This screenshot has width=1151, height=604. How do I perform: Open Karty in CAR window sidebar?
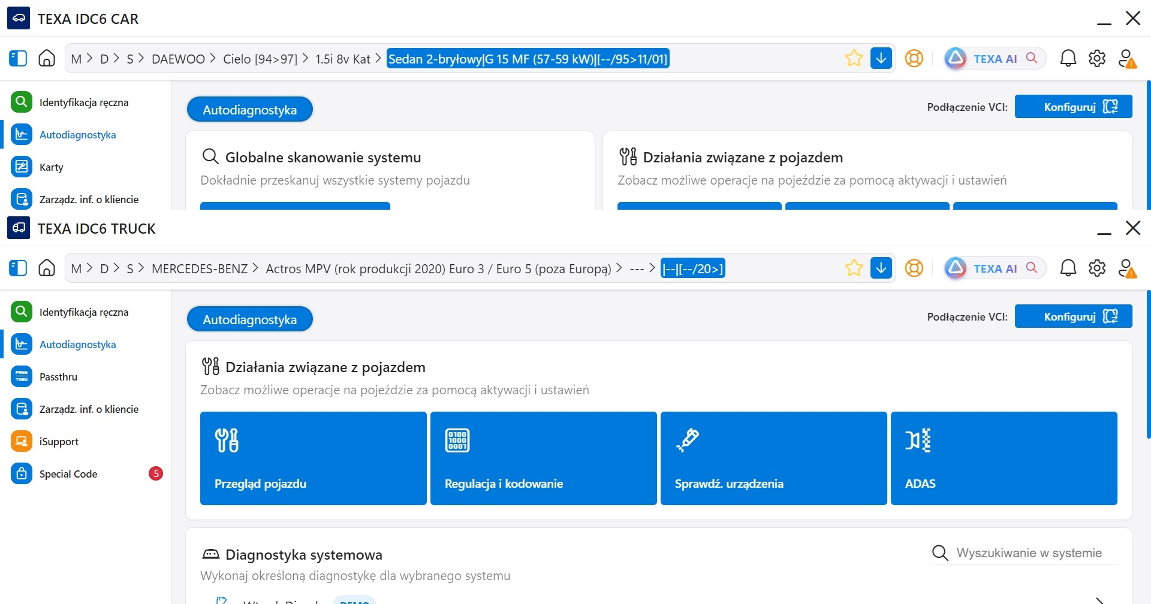click(84, 167)
